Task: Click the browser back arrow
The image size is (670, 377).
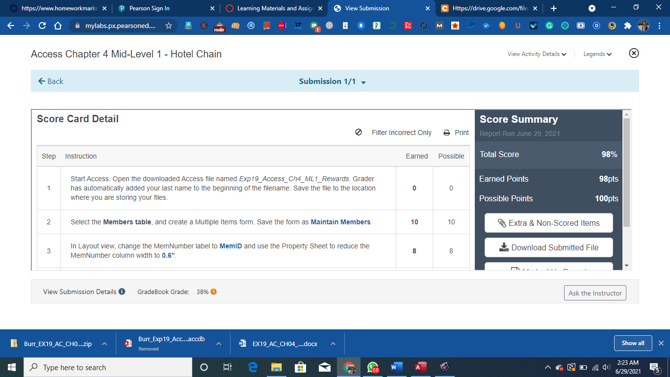Action: click(11, 26)
